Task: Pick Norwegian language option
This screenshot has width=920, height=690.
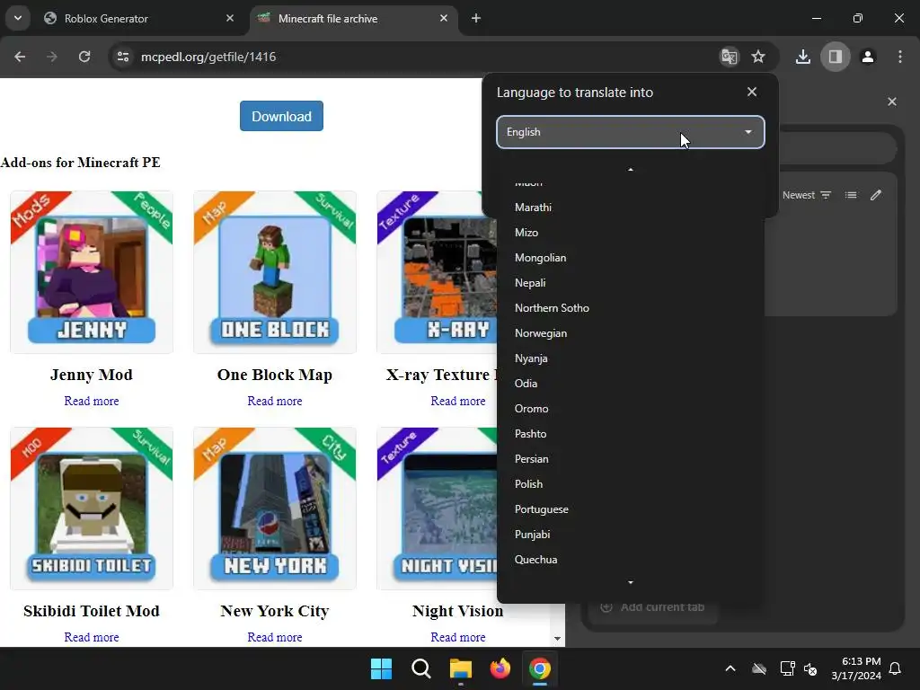Action: point(630,333)
